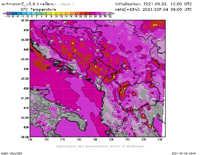The height and width of the screenshot is (155, 201).
Task: Click the legend swatch between 6 and 8
Action: coord(48,13)
